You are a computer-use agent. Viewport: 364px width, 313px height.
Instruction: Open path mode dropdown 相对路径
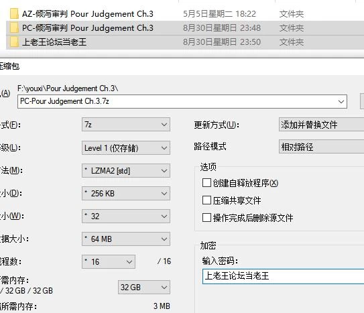[321, 147]
